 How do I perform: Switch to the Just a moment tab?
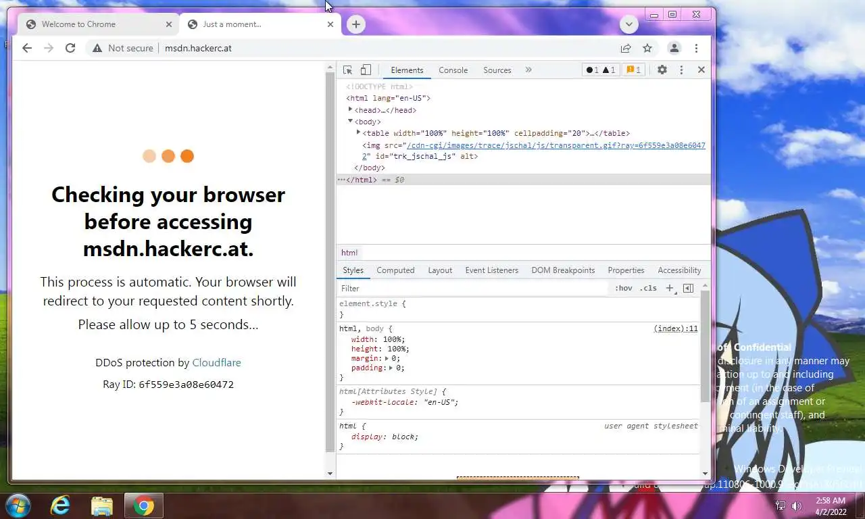click(x=260, y=24)
